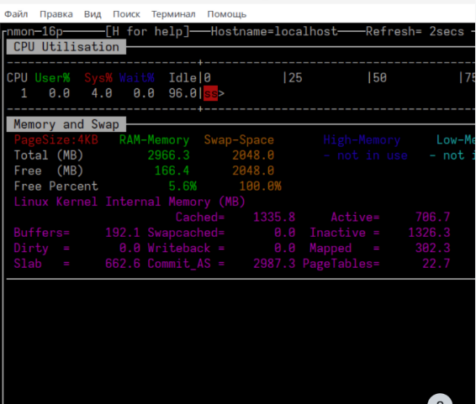Click the Swap-Space column header

coord(239,139)
